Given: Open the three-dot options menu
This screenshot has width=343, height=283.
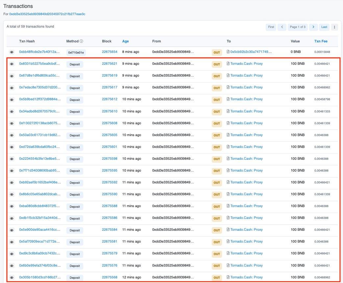Looking at the screenshot, I should pyautogui.click(x=334, y=27).
